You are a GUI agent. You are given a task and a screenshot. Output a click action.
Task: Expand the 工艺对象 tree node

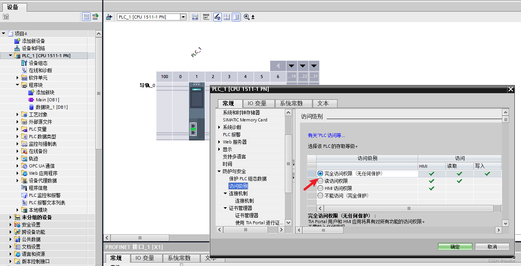[x=17, y=114]
